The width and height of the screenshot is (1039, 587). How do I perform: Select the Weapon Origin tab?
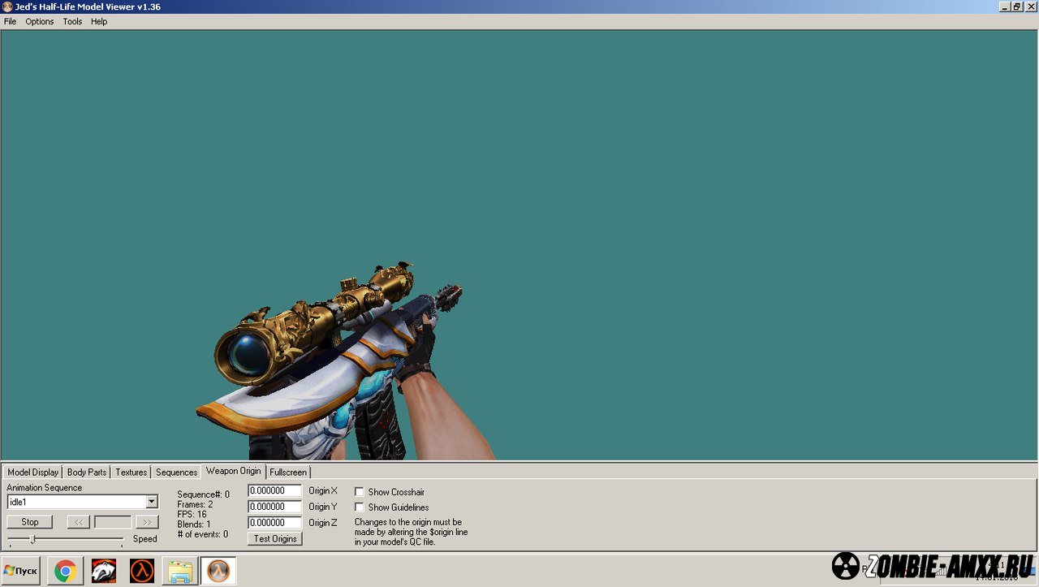coord(234,471)
